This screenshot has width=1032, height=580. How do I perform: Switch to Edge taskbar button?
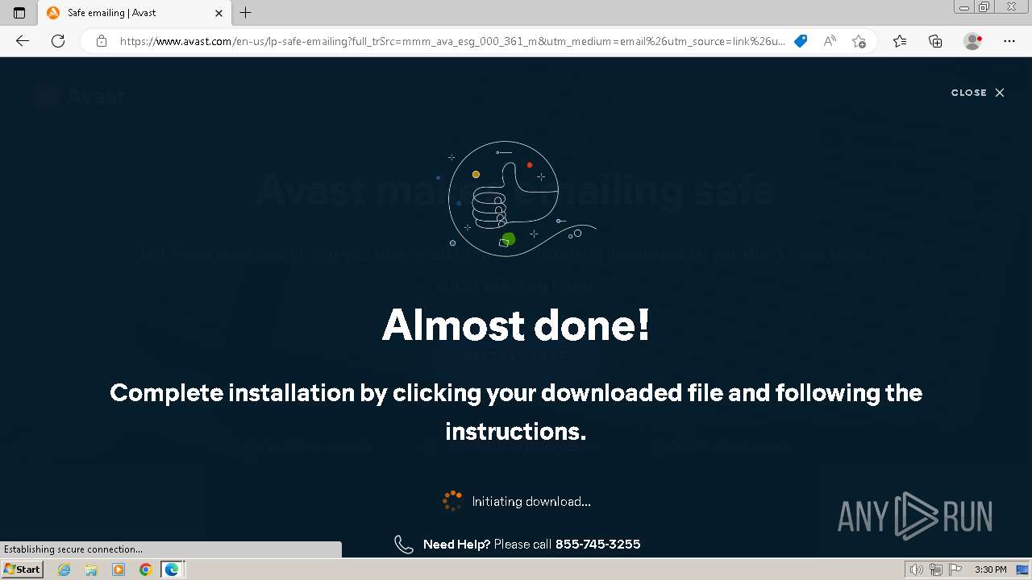point(173,570)
